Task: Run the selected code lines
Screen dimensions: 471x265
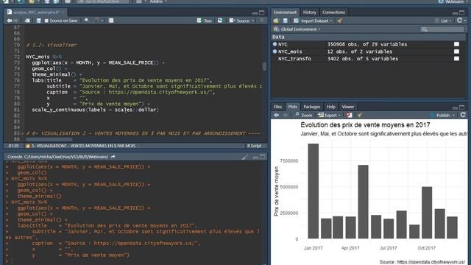Action: [205, 21]
